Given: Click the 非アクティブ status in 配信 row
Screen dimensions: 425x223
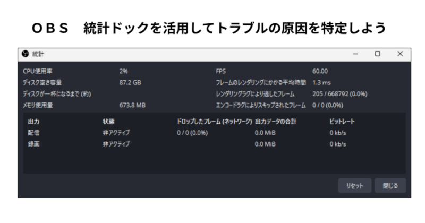Looking at the screenshot, I should tap(116, 133).
